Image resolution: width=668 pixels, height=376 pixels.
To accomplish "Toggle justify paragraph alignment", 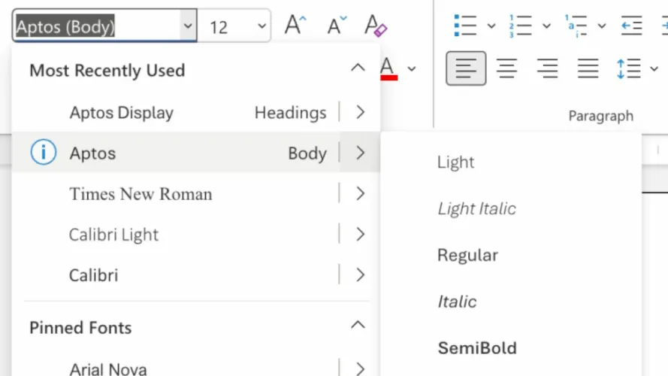I will click(x=587, y=69).
